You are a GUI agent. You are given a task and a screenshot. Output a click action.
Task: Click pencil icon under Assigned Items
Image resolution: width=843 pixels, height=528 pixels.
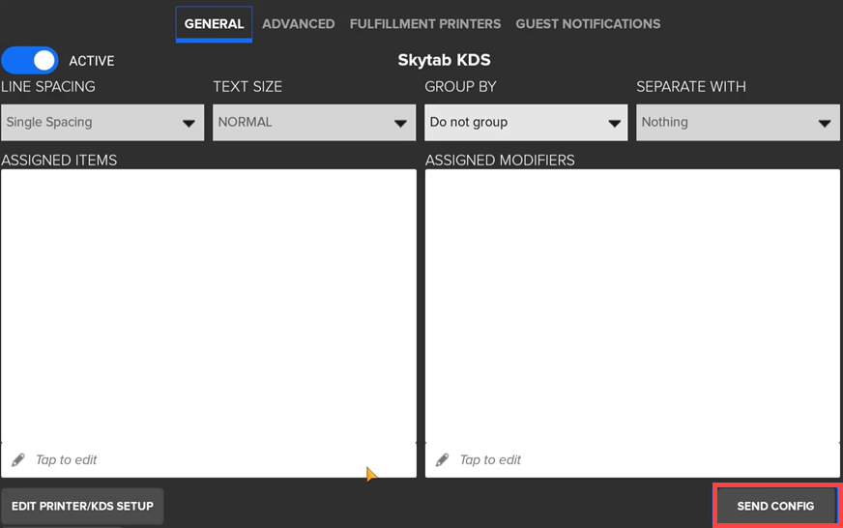[18, 460]
